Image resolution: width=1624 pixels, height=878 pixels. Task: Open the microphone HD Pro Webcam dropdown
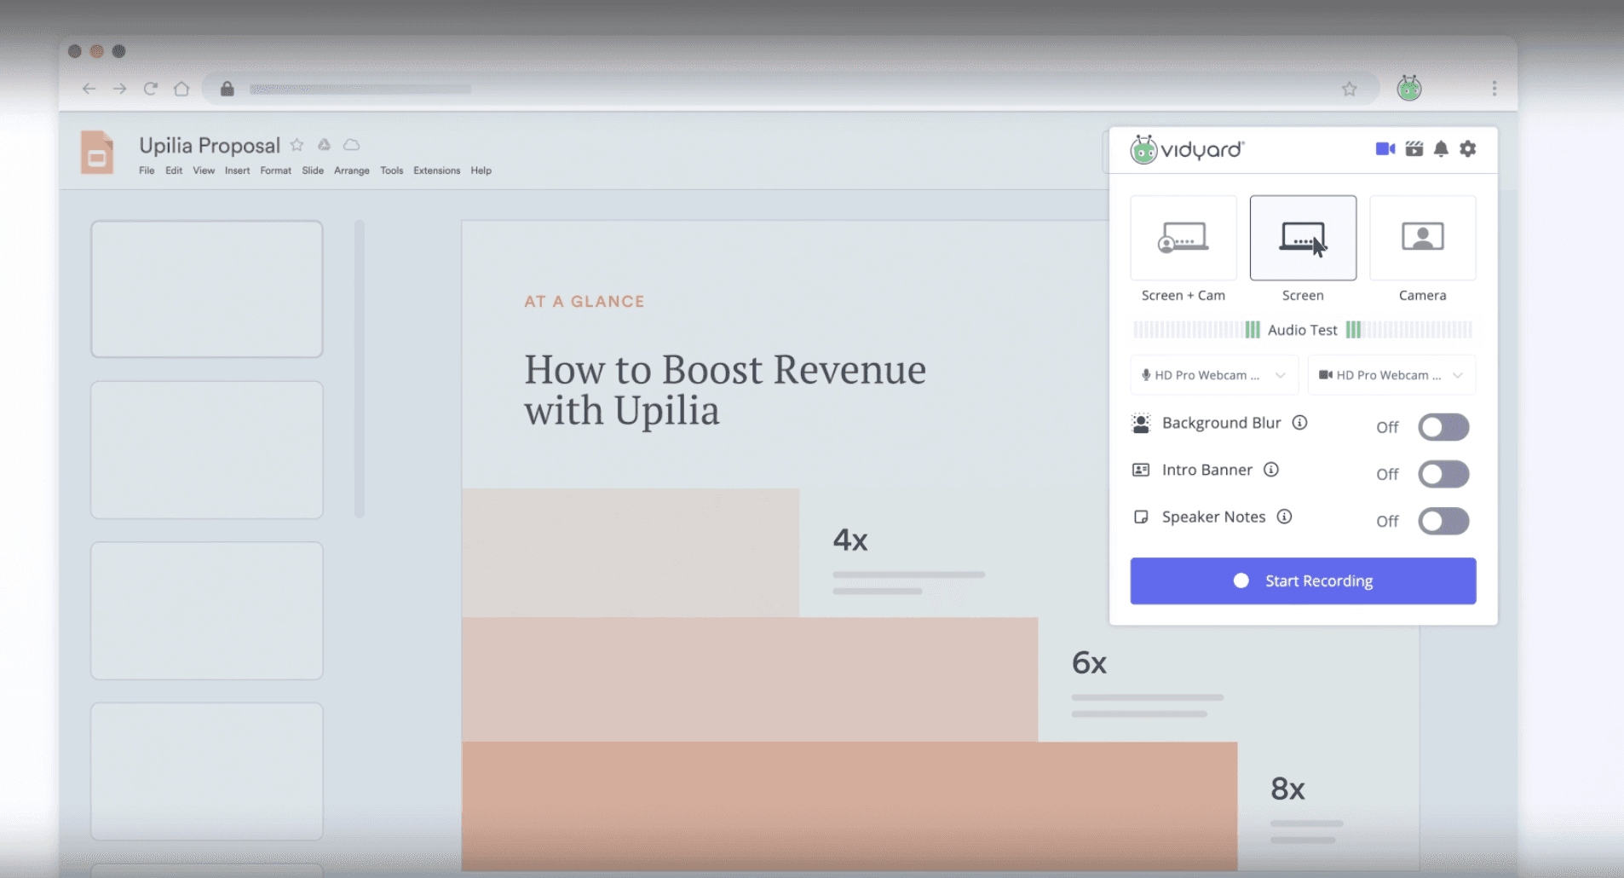pyautogui.click(x=1213, y=375)
